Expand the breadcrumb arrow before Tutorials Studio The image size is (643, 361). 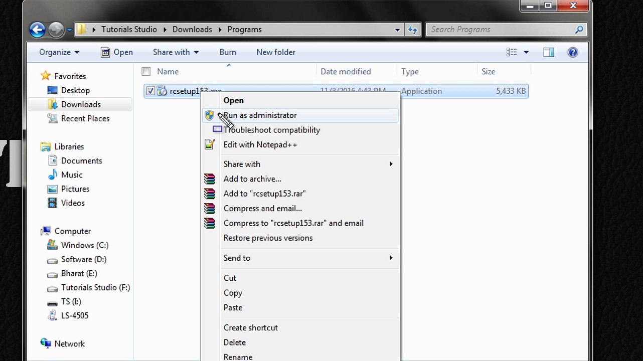[94, 30]
